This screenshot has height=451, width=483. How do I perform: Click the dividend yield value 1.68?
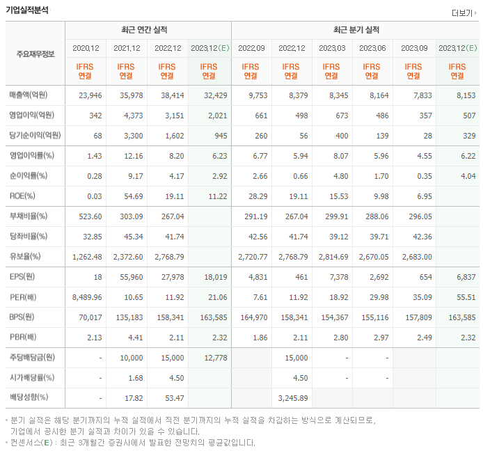(x=136, y=379)
